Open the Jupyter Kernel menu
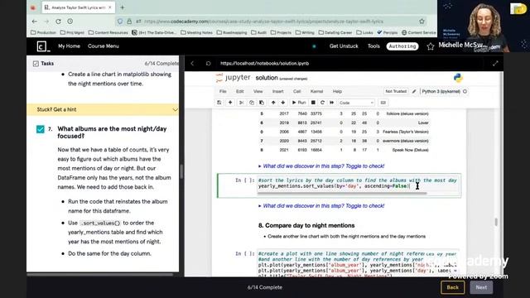This screenshot has height=298, width=530. tap(316, 91)
